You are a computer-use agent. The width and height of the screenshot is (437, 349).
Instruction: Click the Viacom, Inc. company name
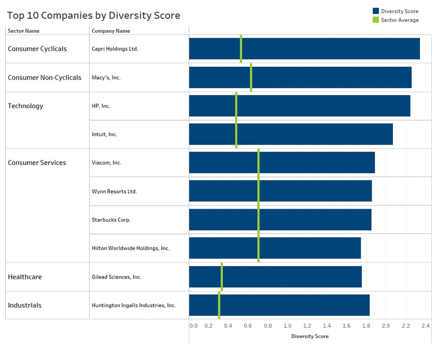pos(106,163)
